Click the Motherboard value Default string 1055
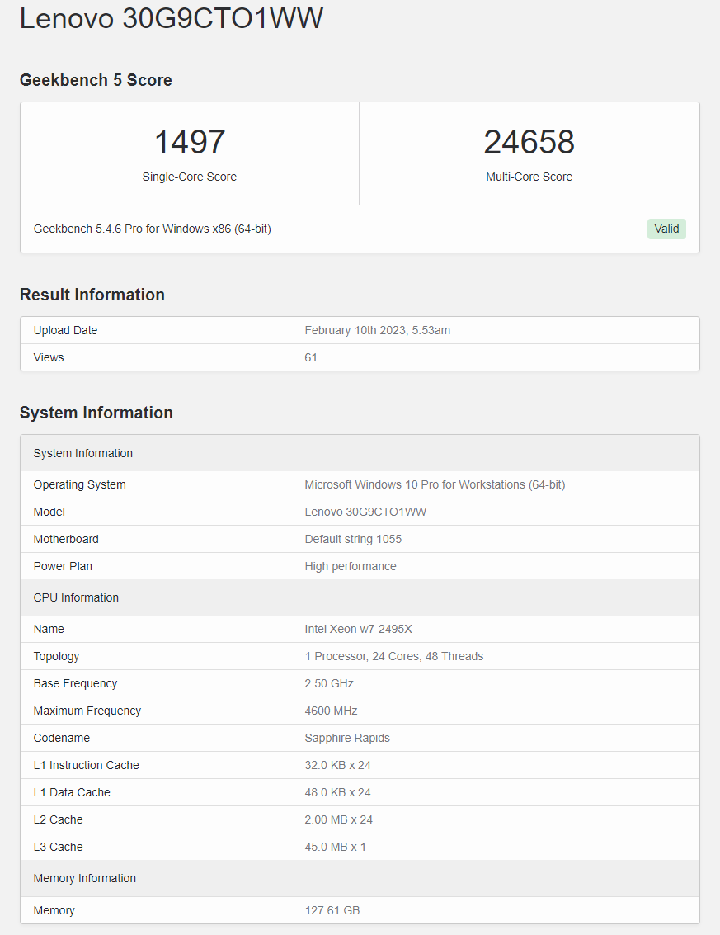Screen dimensions: 720x935 click(x=353, y=539)
